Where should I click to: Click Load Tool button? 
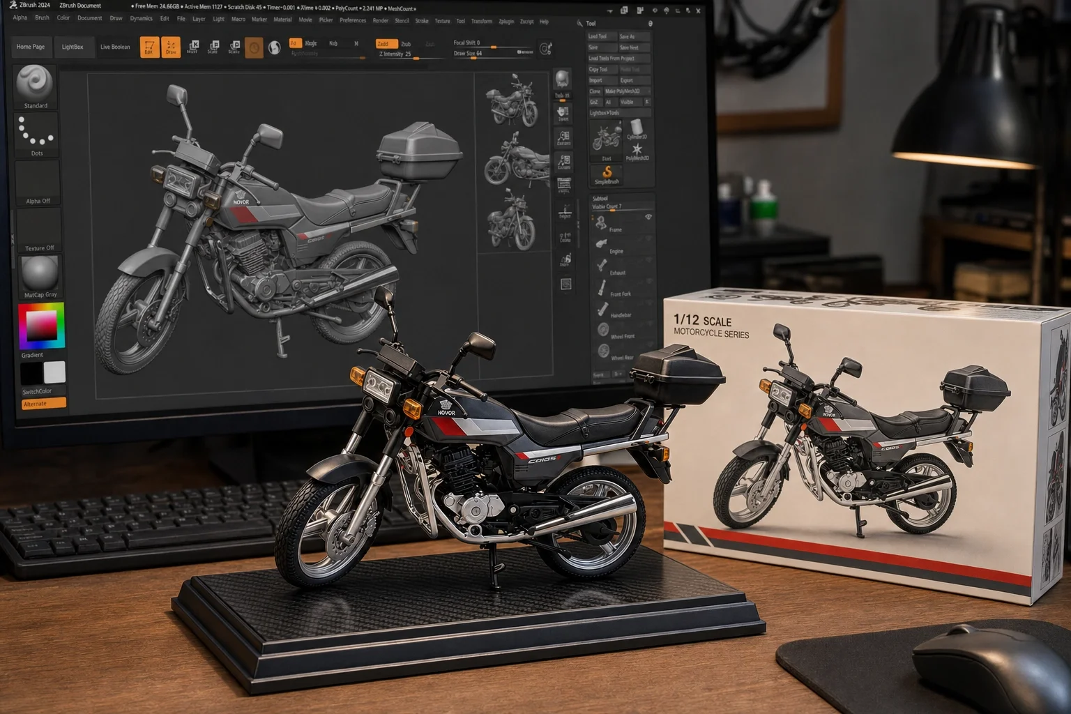coord(602,36)
